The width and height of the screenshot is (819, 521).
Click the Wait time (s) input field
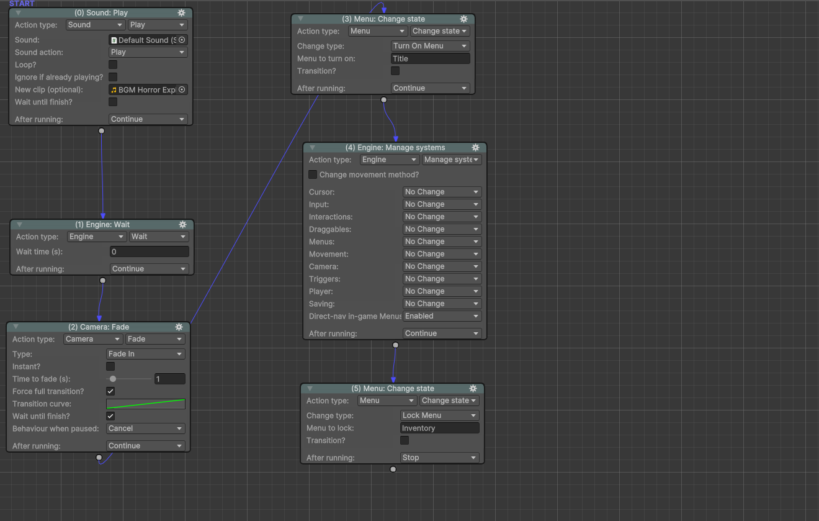[149, 251]
